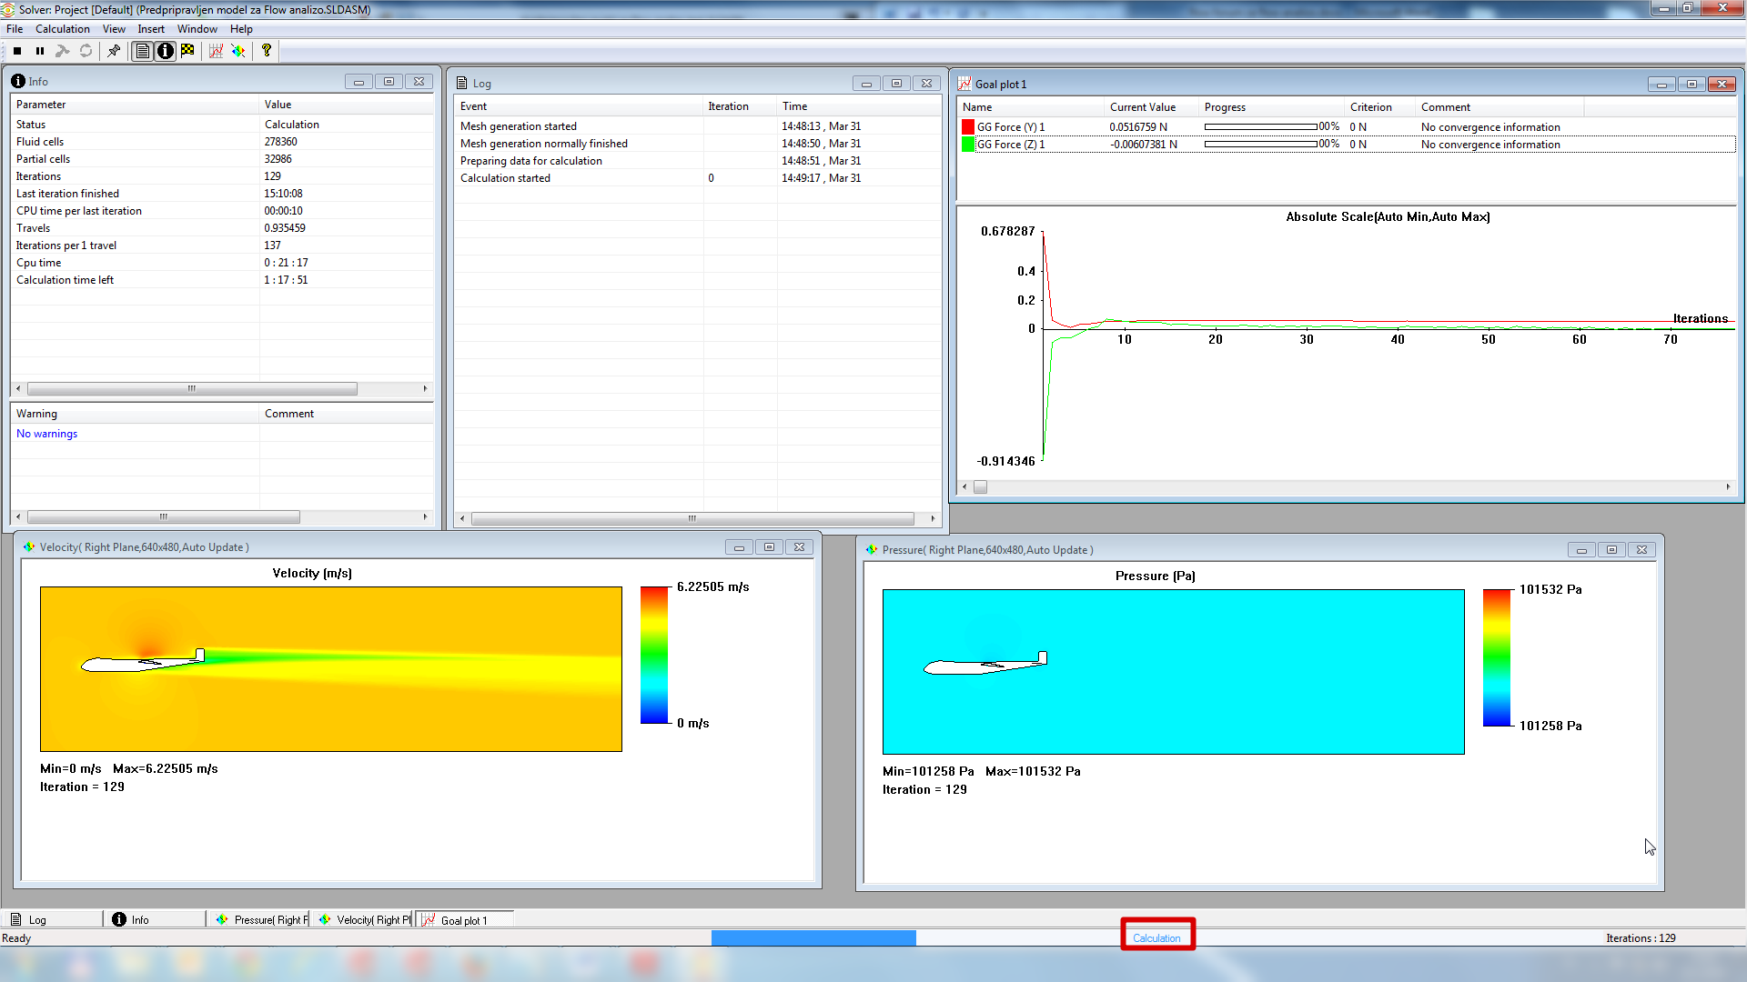Click the Iteration column header in Log

point(728,106)
